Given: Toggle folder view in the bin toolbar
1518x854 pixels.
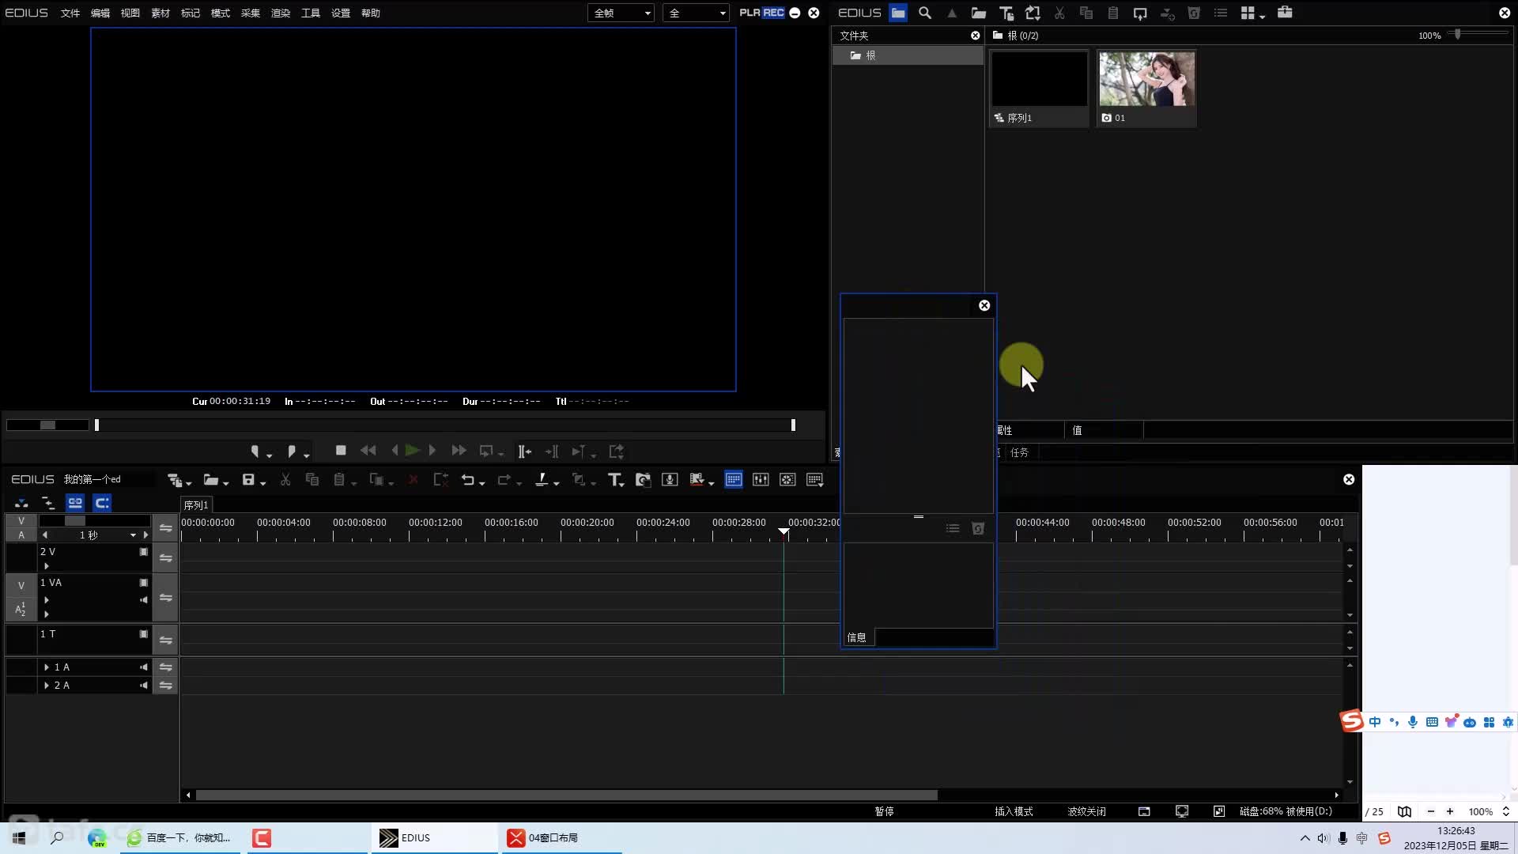Looking at the screenshot, I should [898, 13].
